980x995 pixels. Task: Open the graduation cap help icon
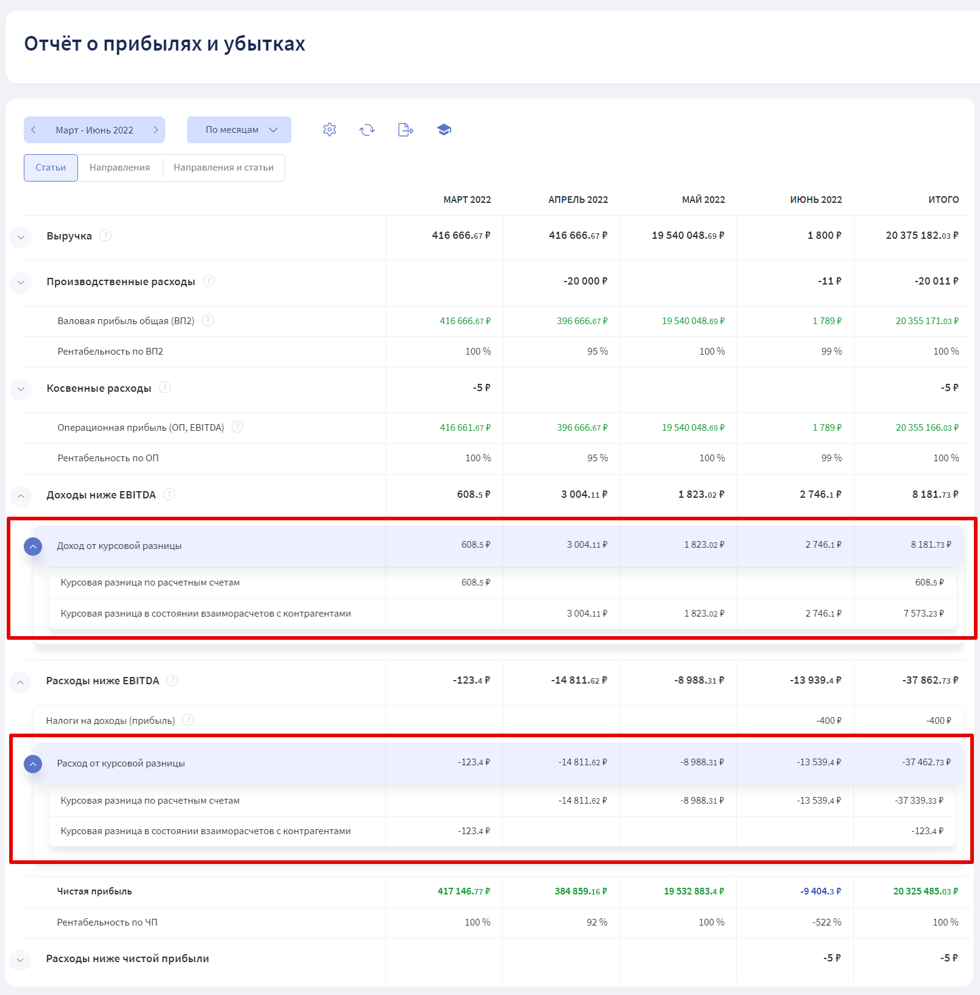pyautogui.click(x=444, y=130)
